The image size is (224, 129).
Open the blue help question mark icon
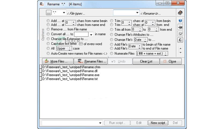coord(180,21)
